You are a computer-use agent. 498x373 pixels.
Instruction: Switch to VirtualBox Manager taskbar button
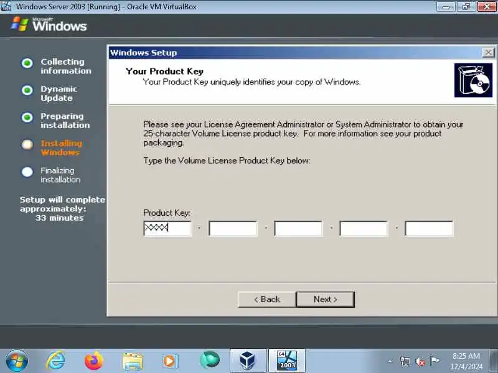click(x=248, y=361)
